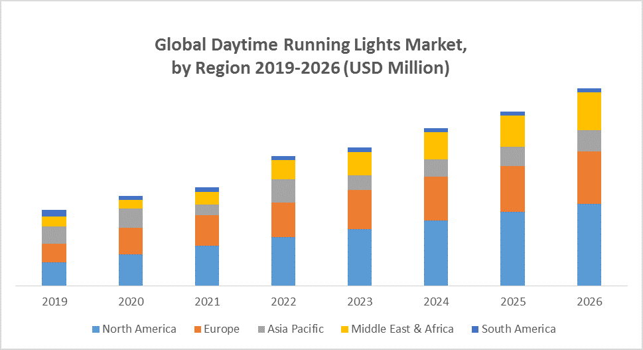643x350 pixels.
Task: Select the blue North America segment for 2023
Action: 360,257
